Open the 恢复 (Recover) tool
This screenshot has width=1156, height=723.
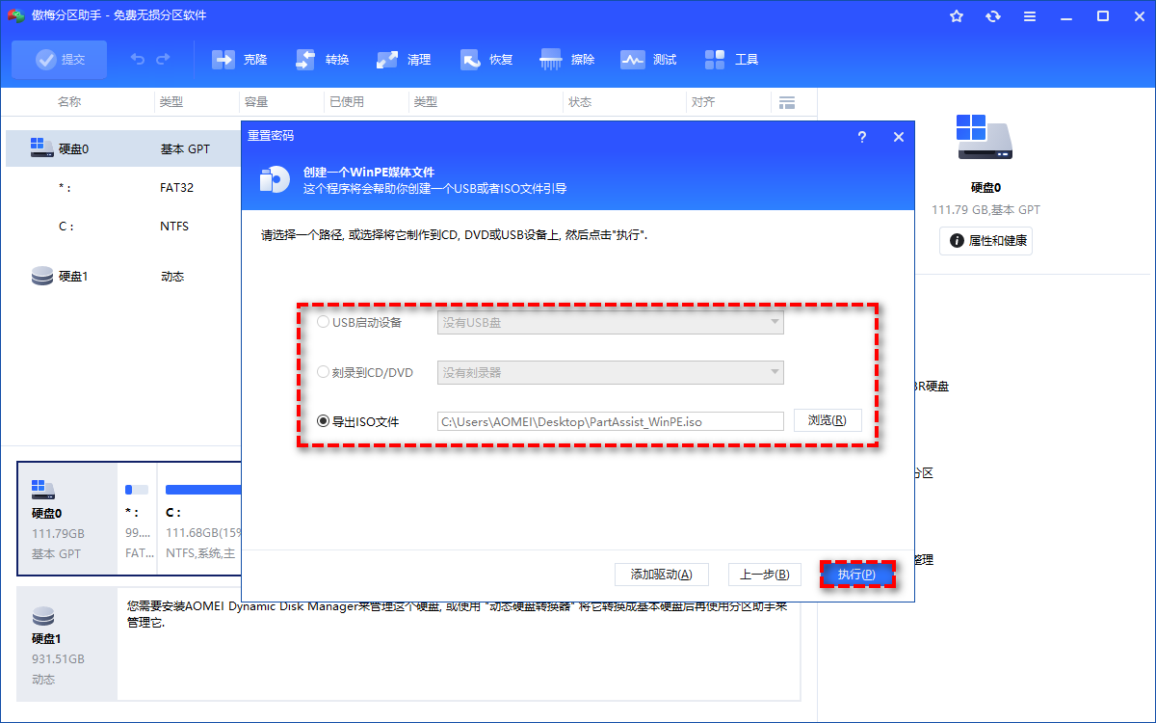coord(486,59)
